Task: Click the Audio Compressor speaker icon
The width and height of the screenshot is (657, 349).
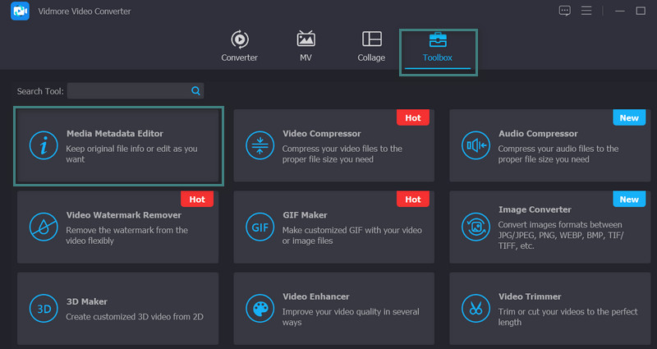Action: point(476,145)
